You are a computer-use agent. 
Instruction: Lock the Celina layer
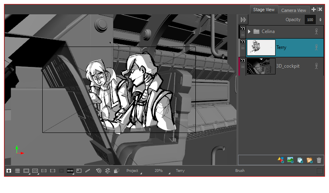[x=243, y=34]
